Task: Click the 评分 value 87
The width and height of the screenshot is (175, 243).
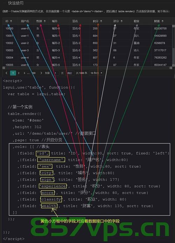Action: click(115, 65)
